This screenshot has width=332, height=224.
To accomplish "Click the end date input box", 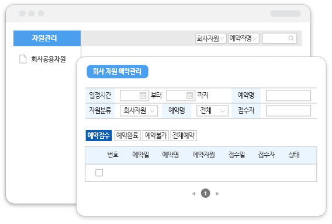I will tap(181, 96).
